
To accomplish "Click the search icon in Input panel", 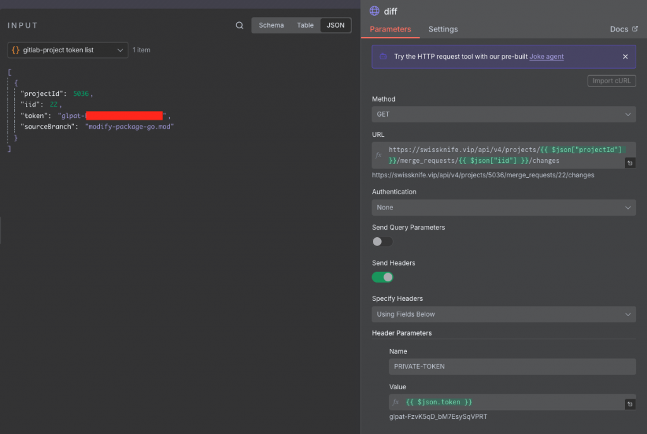I will click(x=239, y=25).
